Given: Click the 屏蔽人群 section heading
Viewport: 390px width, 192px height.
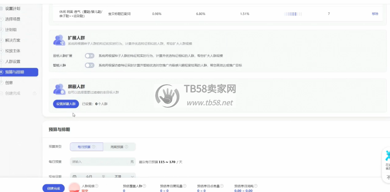Looking at the screenshot, I should [76, 87].
